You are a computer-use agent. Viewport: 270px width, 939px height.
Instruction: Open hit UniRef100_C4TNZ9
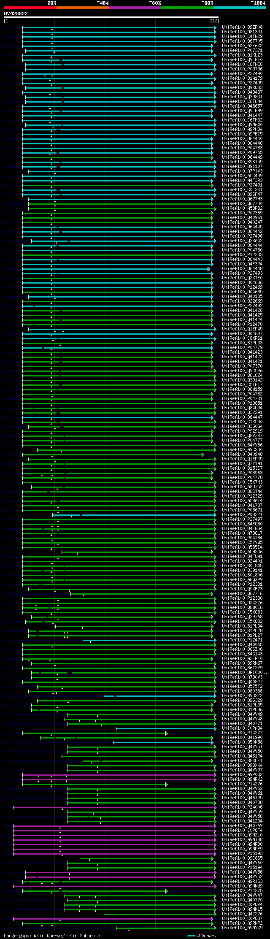pos(242,37)
